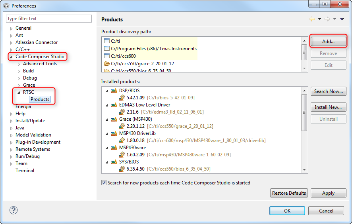Click the Add... button
The image size is (352, 224).
click(329, 42)
